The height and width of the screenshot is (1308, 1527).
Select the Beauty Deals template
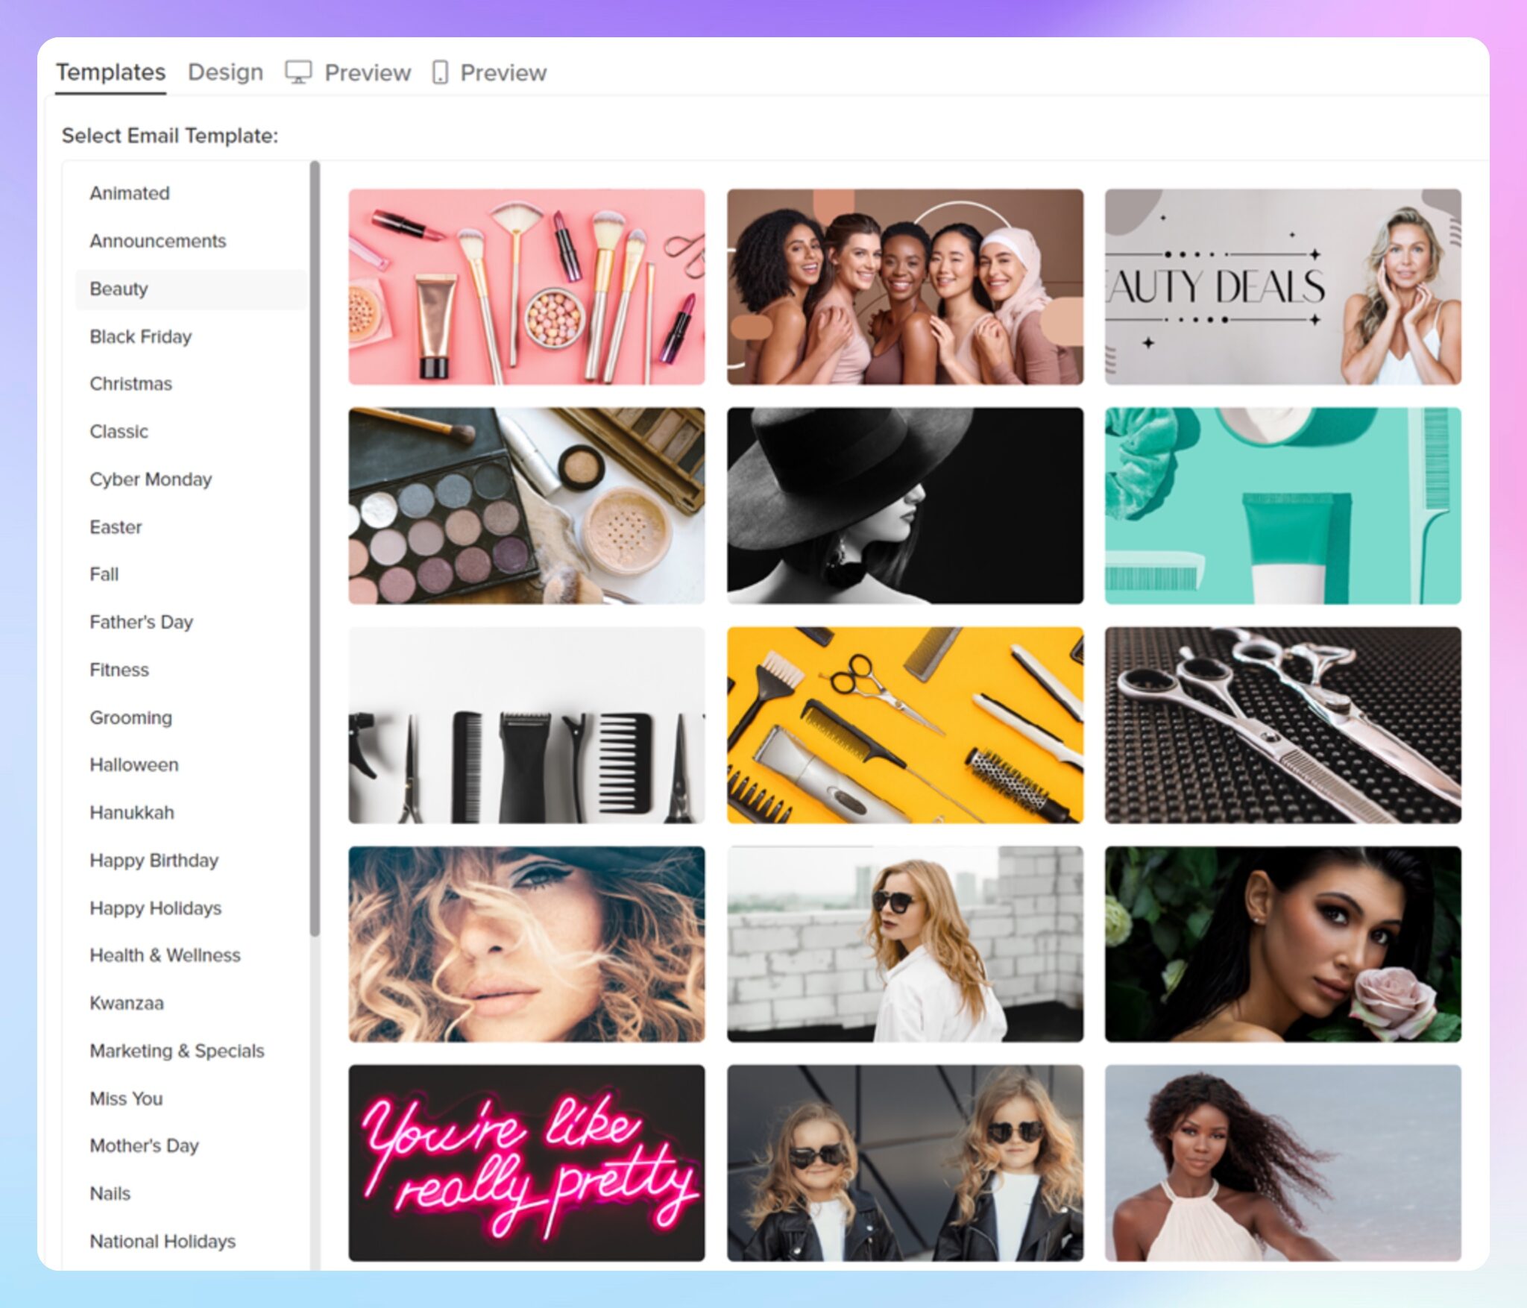[1282, 286]
